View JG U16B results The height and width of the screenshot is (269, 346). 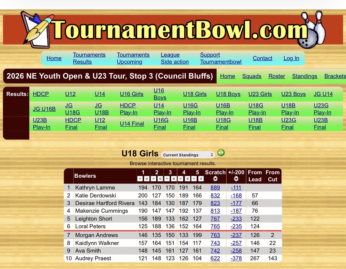44,109
